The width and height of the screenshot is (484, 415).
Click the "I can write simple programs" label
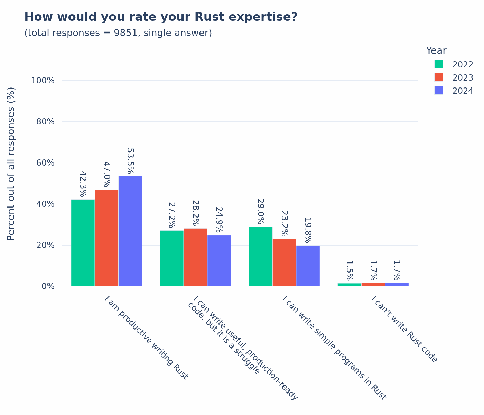pyautogui.click(x=334, y=348)
